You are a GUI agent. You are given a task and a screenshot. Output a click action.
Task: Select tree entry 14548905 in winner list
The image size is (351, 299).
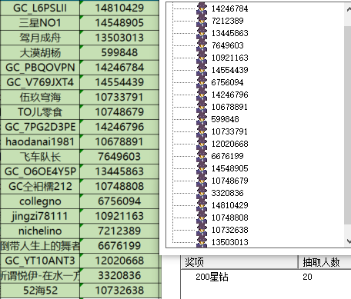(229, 168)
